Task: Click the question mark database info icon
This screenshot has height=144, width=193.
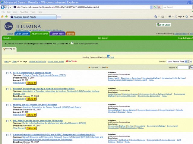Action: pos(72,43)
